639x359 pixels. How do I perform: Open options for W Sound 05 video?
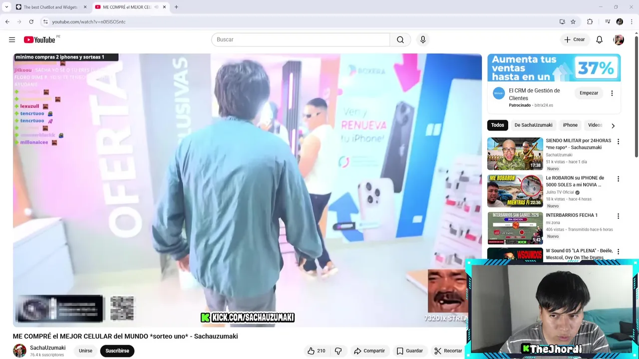pyautogui.click(x=618, y=252)
